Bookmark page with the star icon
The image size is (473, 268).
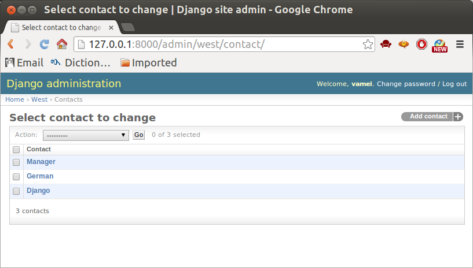click(368, 44)
